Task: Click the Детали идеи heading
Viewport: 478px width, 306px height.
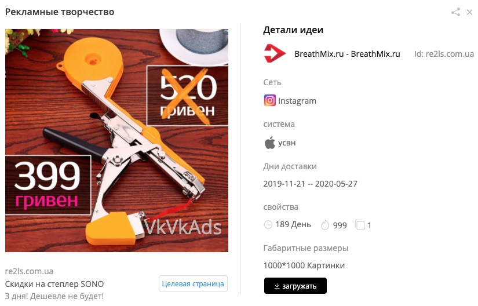Action: pyautogui.click(x=293, y=30)
